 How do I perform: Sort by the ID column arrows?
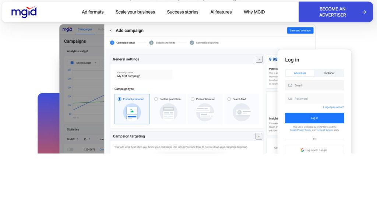[89, 139]
